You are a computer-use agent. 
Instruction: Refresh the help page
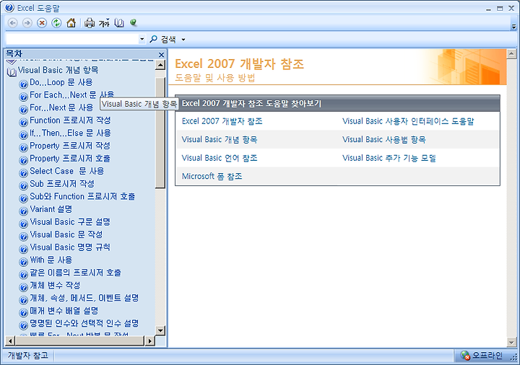pyautogui.click(x=56, y=23)
